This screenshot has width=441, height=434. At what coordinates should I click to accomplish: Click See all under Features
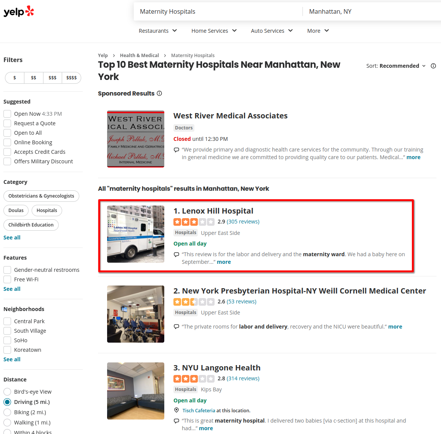coord(12,289)
